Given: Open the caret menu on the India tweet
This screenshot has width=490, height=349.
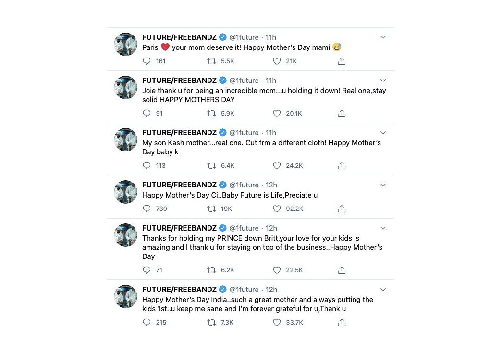Looking at the screenshot, I should click(x=383, y=290).
